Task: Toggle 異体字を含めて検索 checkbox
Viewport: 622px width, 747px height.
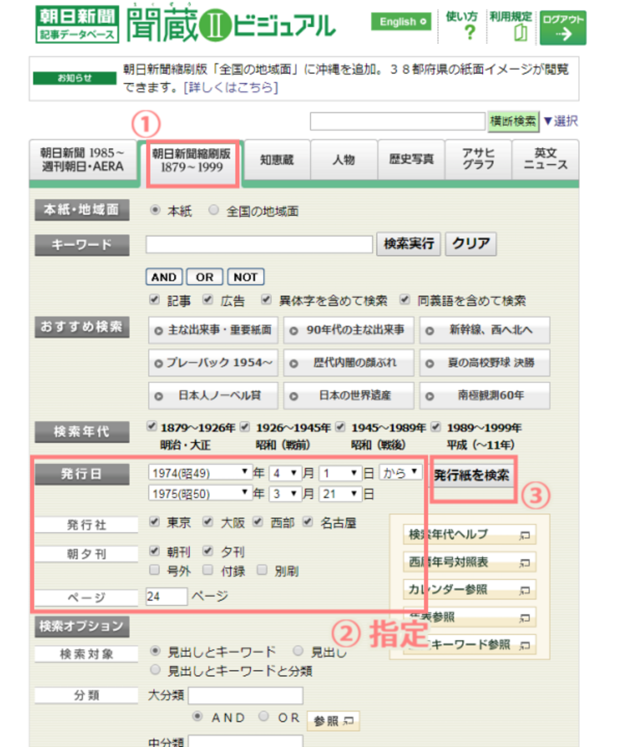Action: 267,300
